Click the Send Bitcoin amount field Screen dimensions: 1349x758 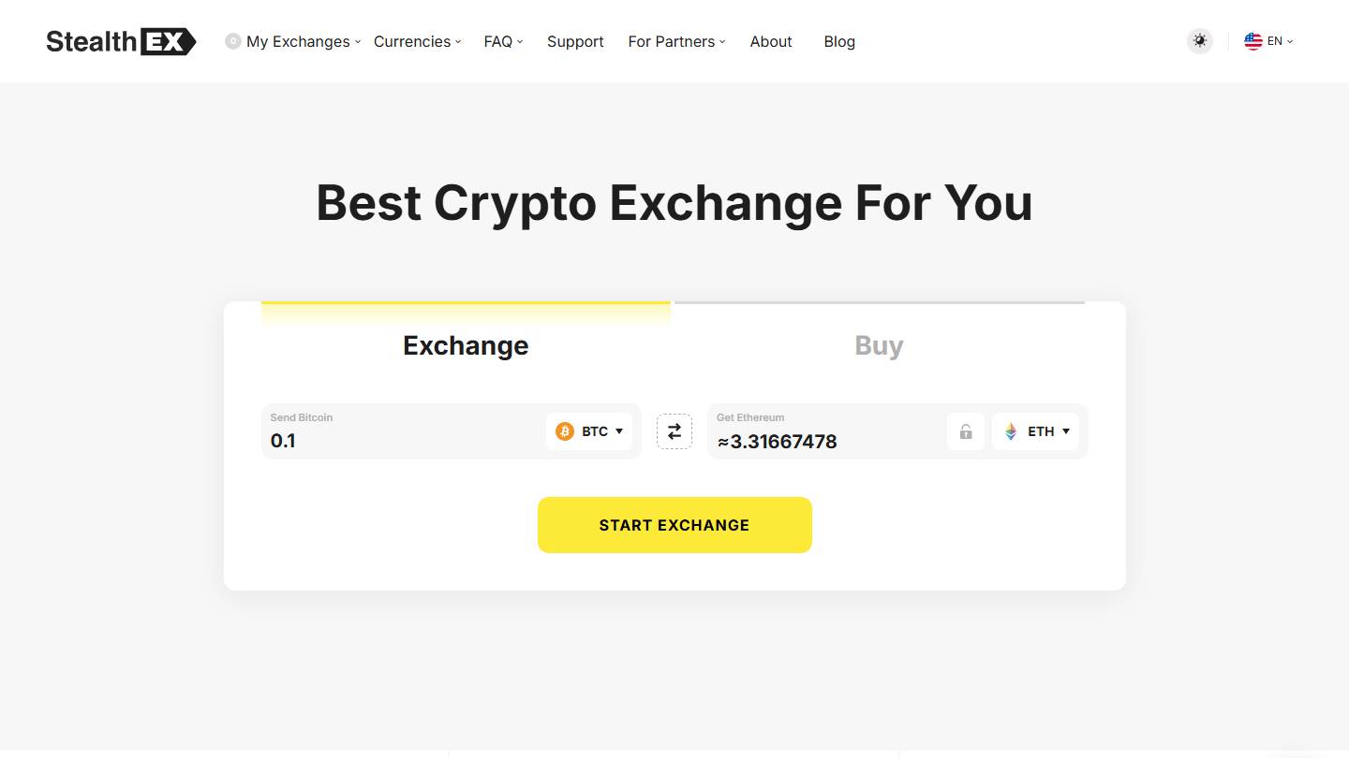click(403, 431)
